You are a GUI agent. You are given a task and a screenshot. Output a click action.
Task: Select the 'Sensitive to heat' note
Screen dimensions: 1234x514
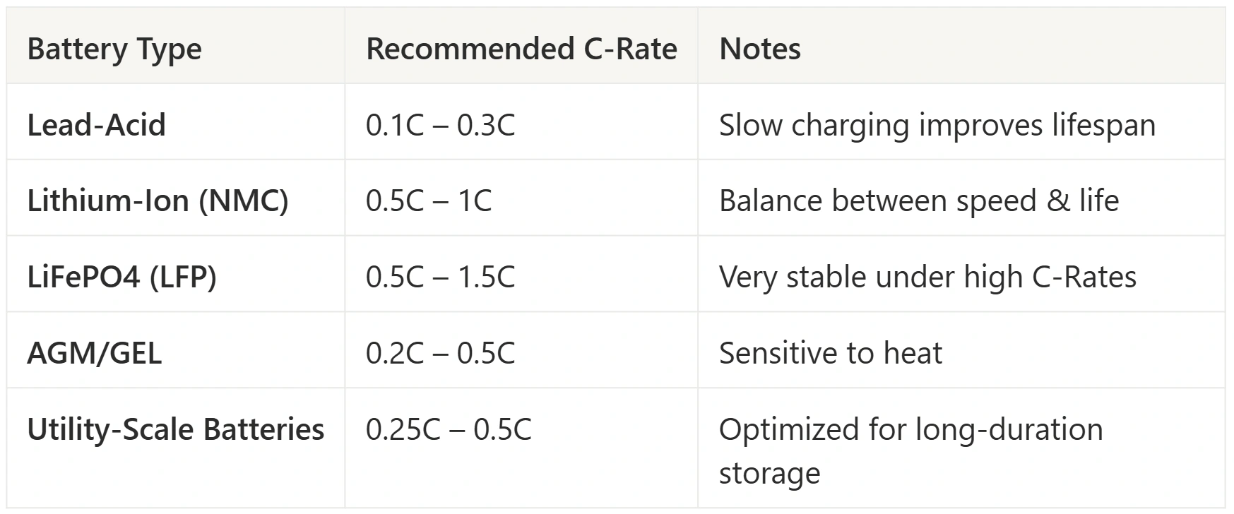830,353
